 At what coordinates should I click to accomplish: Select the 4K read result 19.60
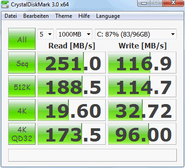[x=72, y=110]
